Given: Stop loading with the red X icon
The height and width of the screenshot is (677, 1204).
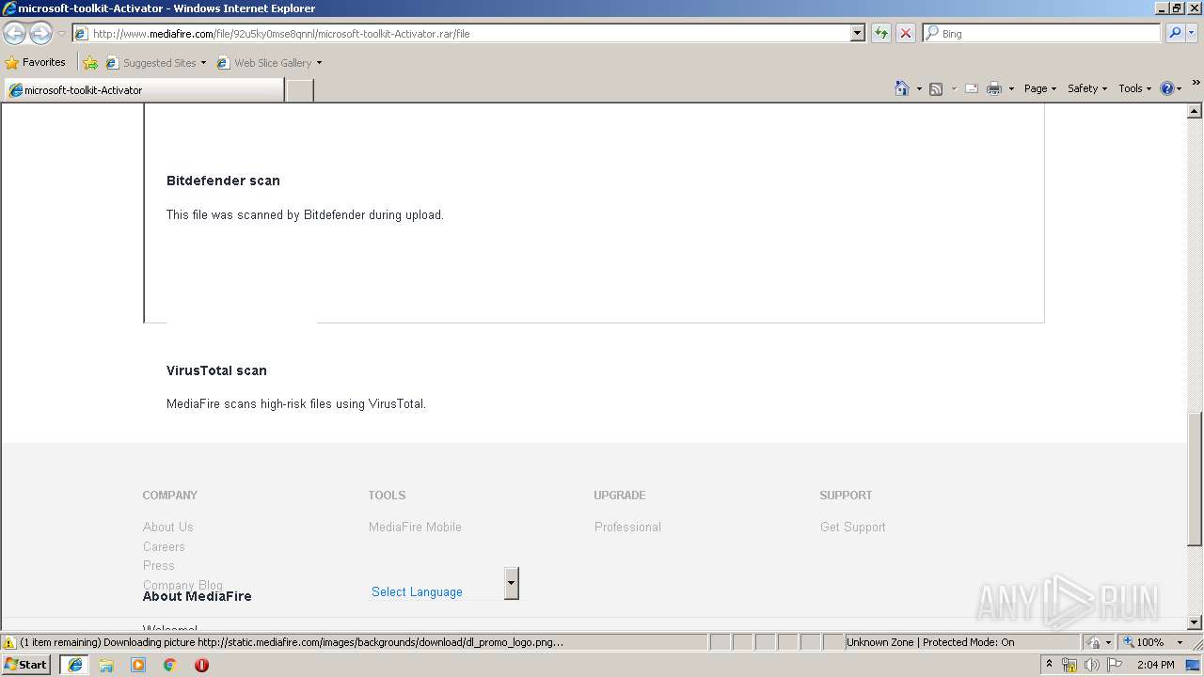Looking at the screenshot, I should pos(906,34).
